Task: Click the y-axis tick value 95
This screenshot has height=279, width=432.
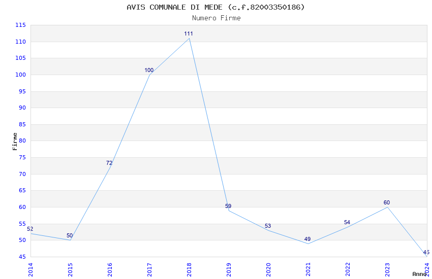Action: [x=22, y=91]
